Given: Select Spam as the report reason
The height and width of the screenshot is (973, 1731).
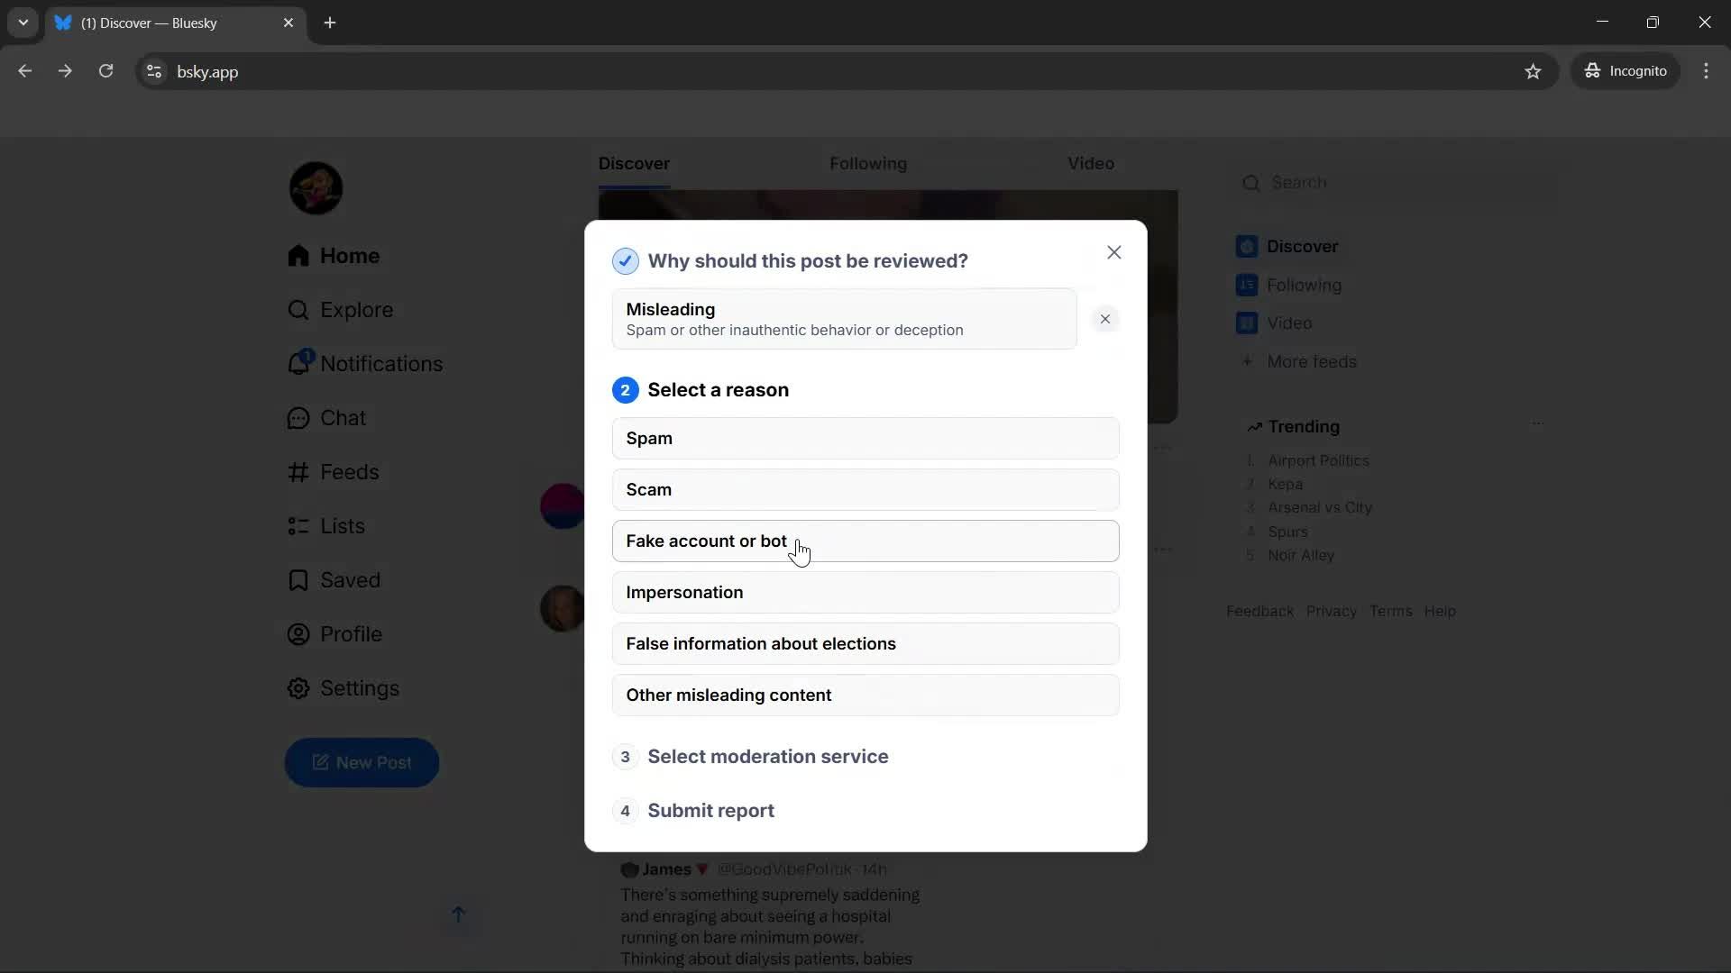Looking at the screenshot, I should [x=865, y=438].
